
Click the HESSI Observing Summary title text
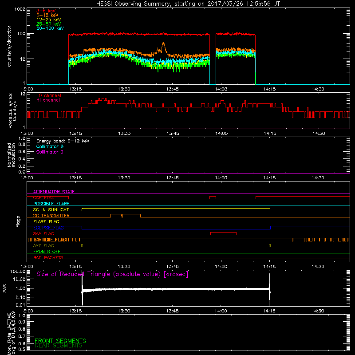click(x=188, y=4)
